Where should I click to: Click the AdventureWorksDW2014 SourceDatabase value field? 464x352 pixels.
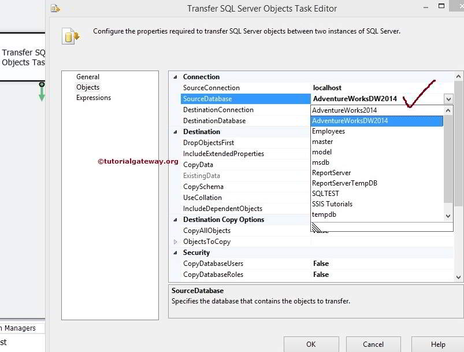click(x=377, y=99)
